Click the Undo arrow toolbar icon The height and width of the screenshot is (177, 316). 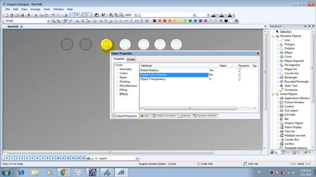(53, 15)
